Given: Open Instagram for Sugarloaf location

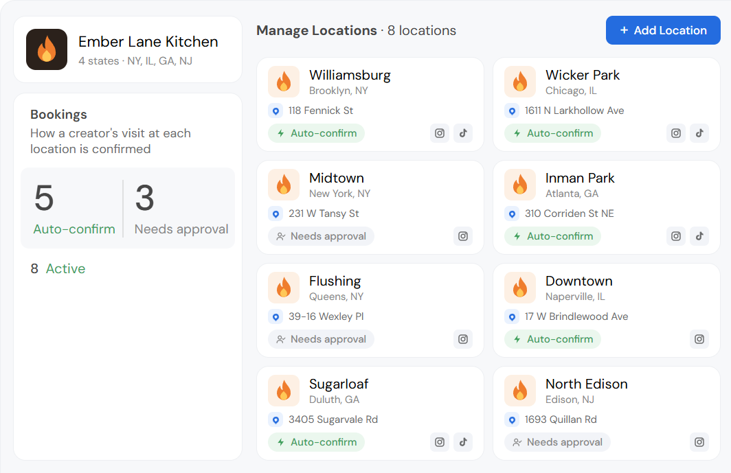Looking at the screenshot, I should pyautogui.click(x=440, y=442).
